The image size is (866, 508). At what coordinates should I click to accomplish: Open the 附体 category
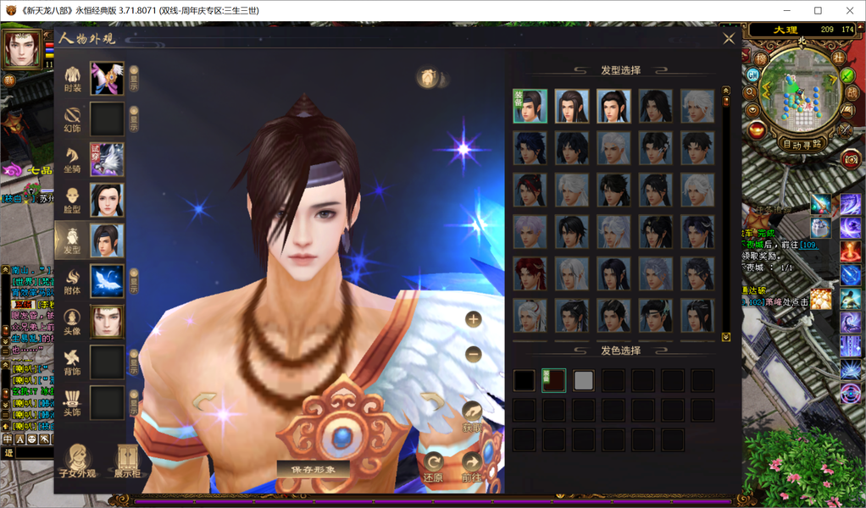coord(72,281)
